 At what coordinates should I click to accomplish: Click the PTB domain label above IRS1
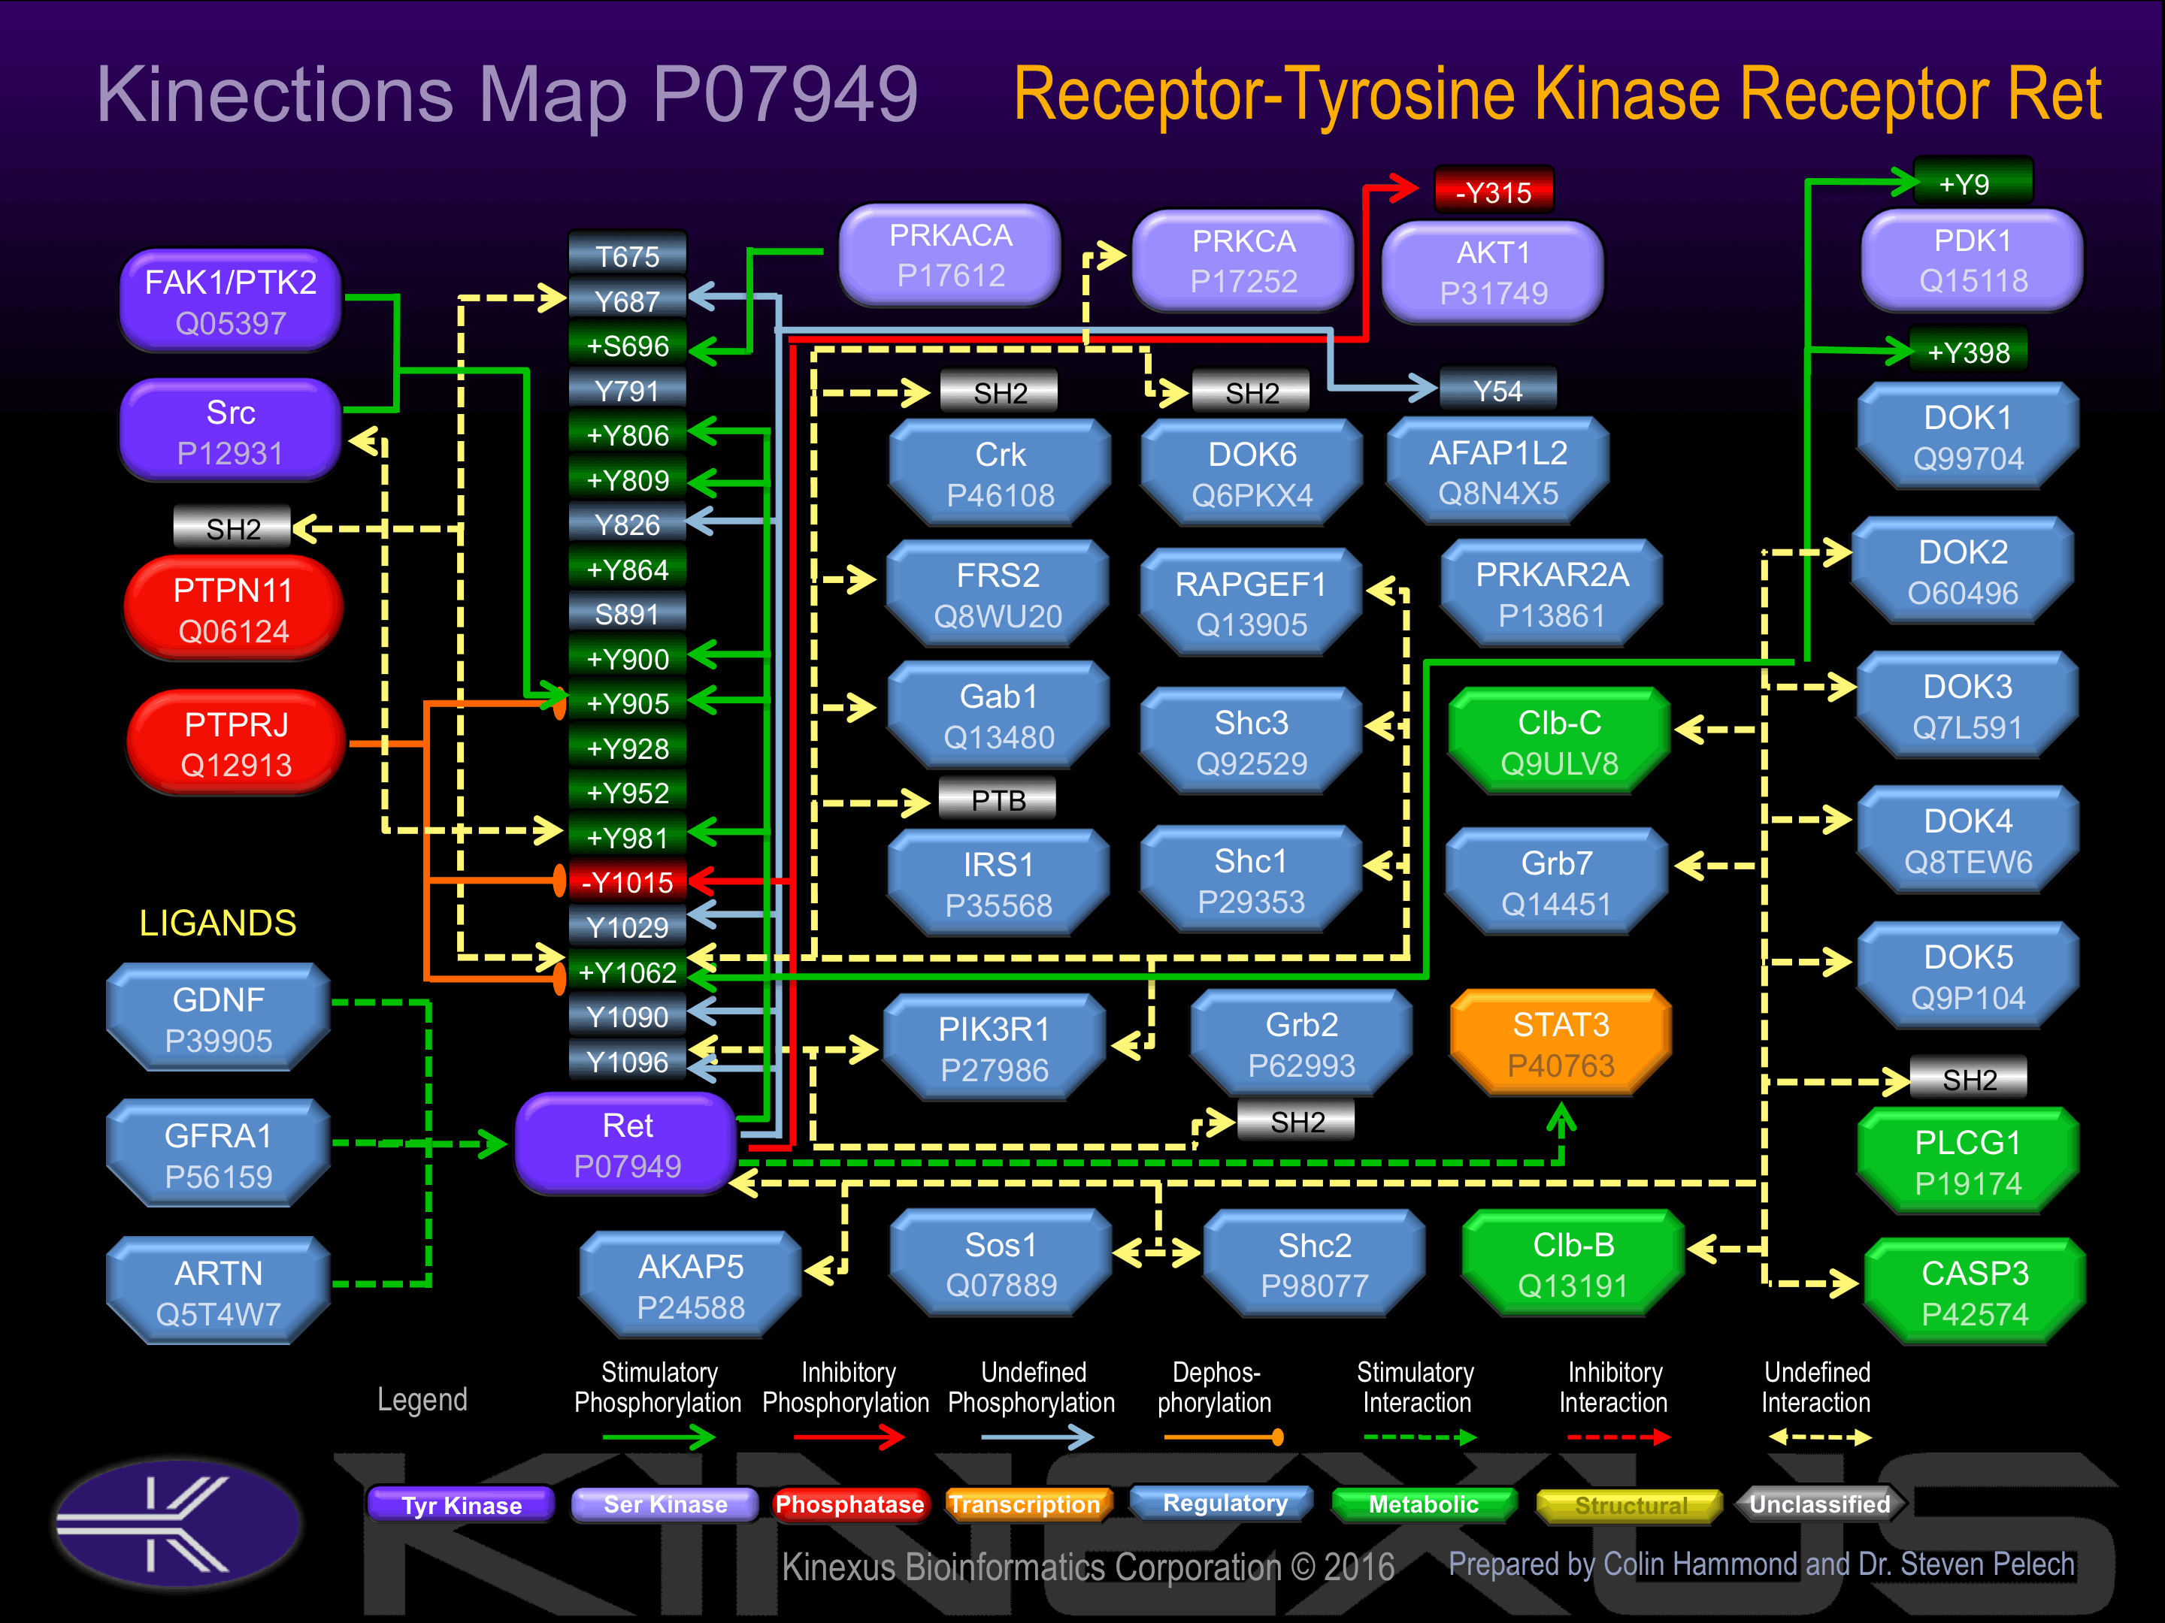click(x=998, y=798)
